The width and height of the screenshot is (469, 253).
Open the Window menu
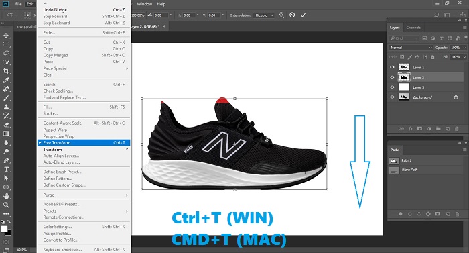tap(145, 4)
